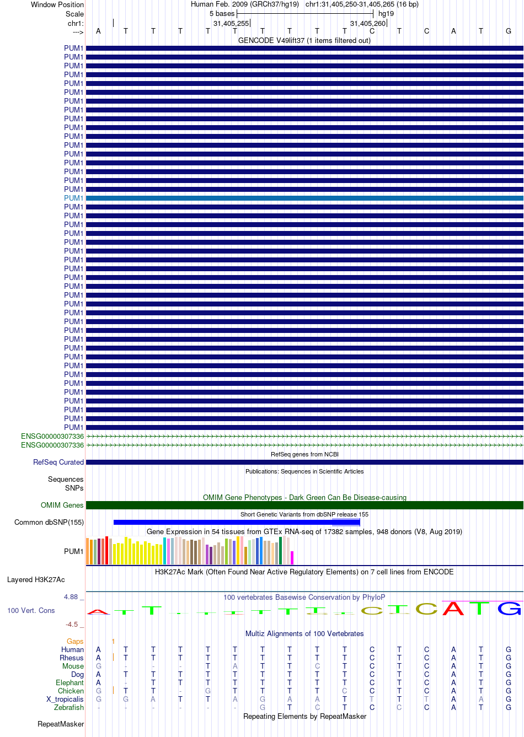This screenshot has height=737, width=524.
Task: Click the chr1:31,405,250-31,405,265 (16 bp) position text
Action: 362,4
